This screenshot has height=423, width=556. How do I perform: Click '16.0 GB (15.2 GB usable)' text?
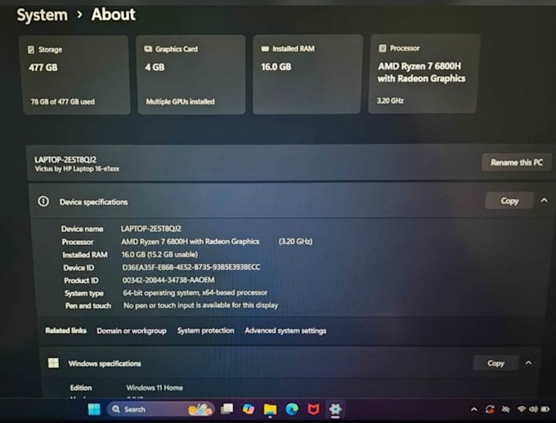(159, 254)
